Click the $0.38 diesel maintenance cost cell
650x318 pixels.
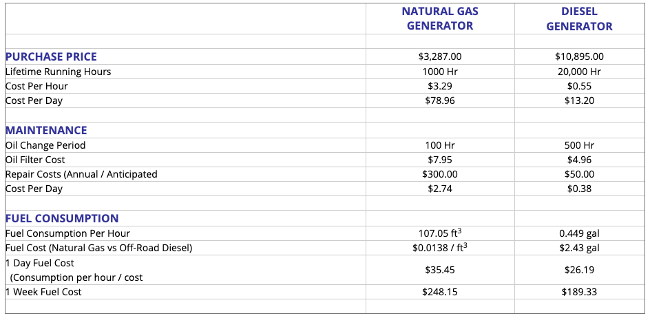(x=579, y=189)
